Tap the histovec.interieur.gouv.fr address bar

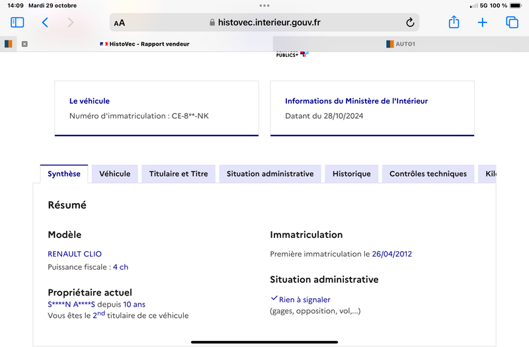tap(264, 22)
